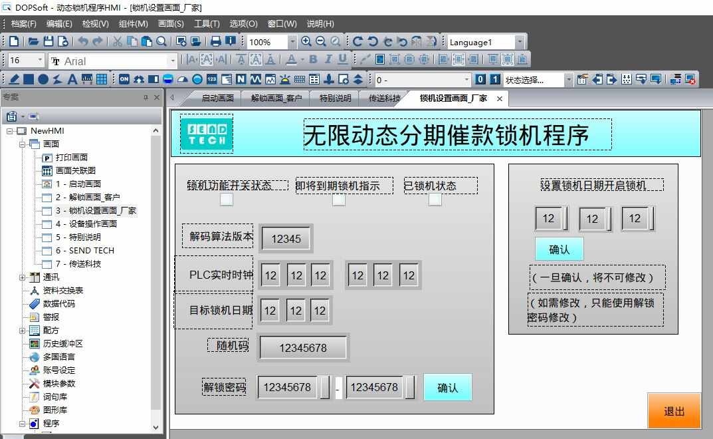Open the '0 -' state value dropdown
The height and width of the screenshot is (439, 713).
point(466,80)
